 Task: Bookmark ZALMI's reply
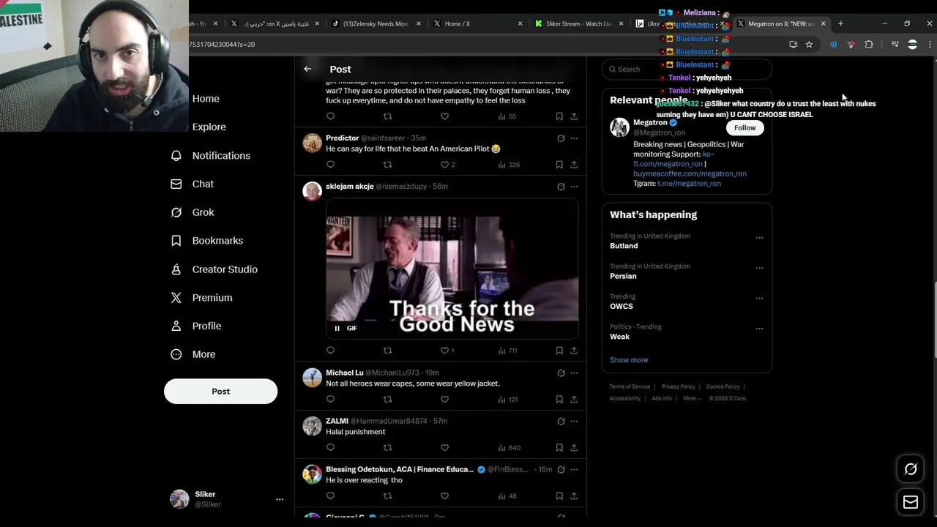click(559, 447)
